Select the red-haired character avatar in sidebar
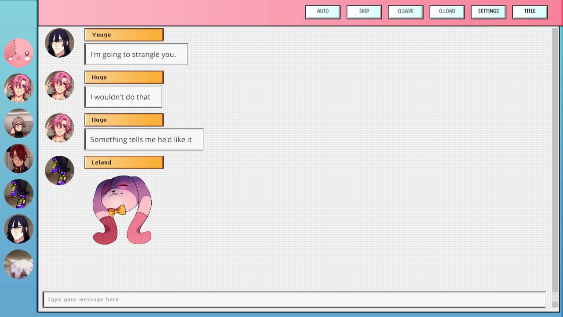This screenshot has width=563, height=317. tap(19, 158)
